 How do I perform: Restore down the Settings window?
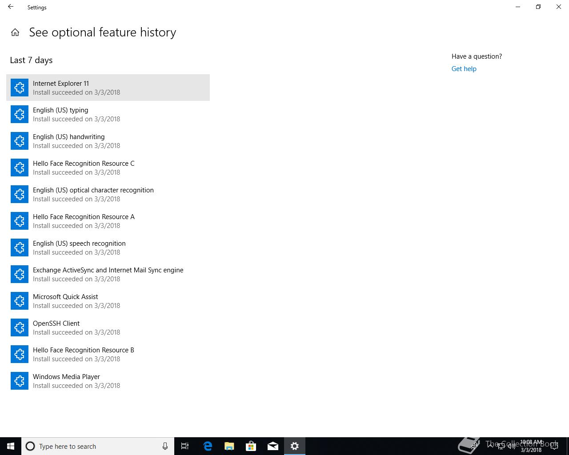(538, 7)
